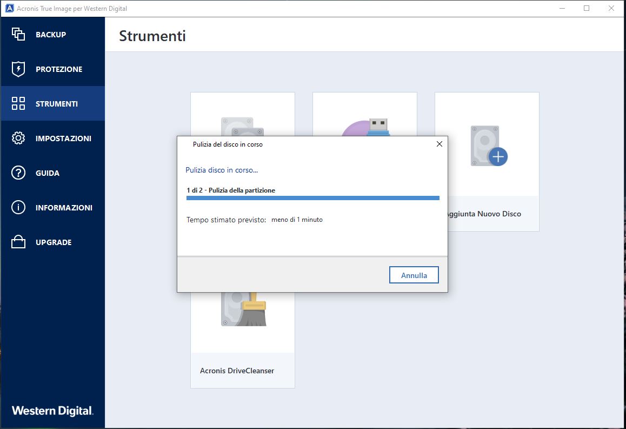
Task: Click the Informazioni info icon
Action: pyautogui.click(x=18, y=207)
